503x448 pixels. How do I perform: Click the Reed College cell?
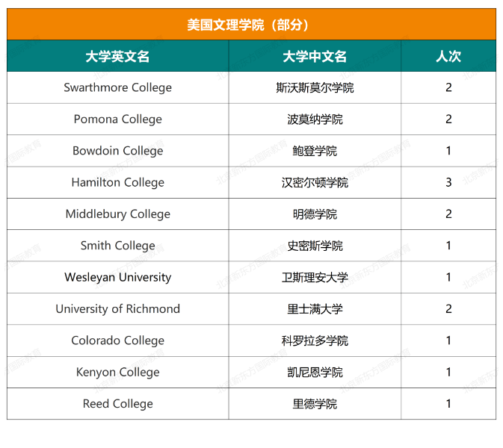click(x=118, y=404)
